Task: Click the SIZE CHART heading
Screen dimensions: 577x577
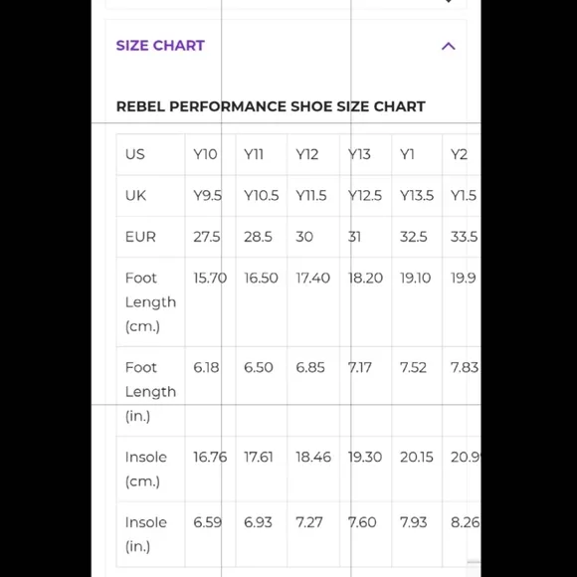Action: (x=160, y=46)
